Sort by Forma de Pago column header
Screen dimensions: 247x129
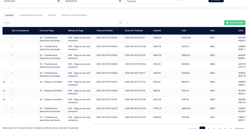47,31
